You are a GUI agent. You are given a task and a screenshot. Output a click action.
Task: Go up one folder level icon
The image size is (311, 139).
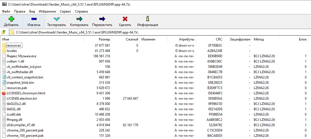click(4, 32)
